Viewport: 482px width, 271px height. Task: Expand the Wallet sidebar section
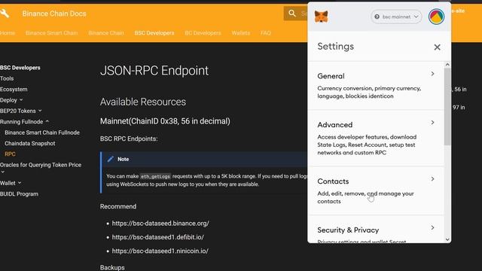[x=11, y=183]
